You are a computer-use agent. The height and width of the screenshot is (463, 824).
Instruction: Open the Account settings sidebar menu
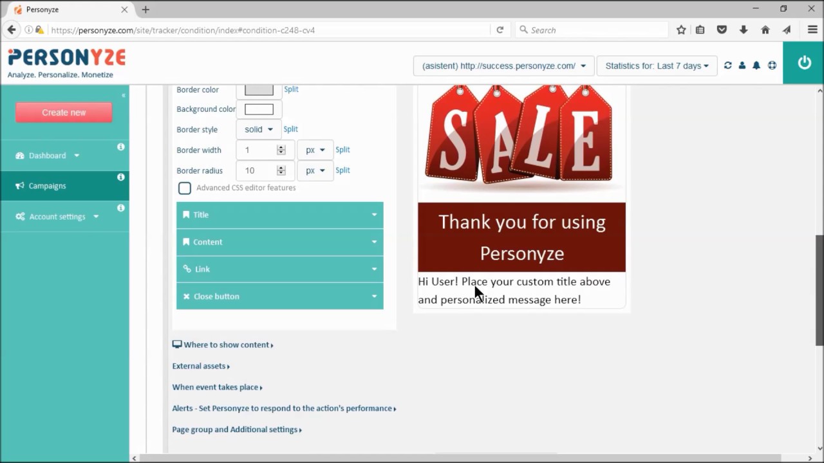click(x=57, y=217)
